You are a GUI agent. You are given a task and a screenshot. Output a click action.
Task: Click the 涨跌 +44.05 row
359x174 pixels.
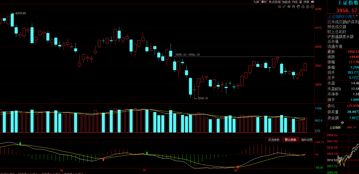pyautogui.click(x=343, y=57)
